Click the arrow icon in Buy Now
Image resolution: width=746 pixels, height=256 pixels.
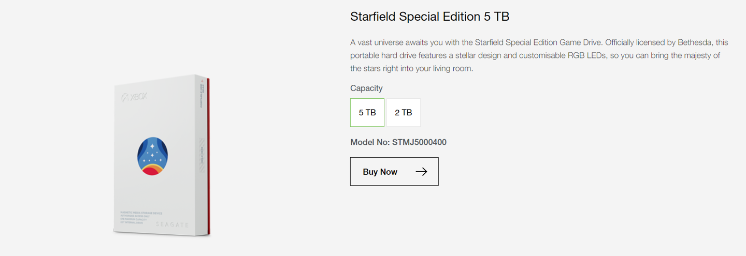pos(421,172)
